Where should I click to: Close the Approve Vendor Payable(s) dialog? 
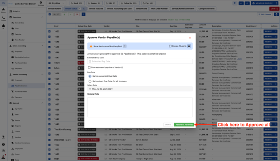point(190,38)
